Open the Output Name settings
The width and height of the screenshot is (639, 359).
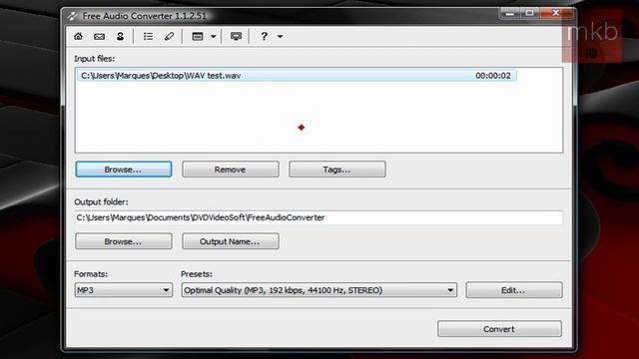pyautogui.click(x=231, y=241)
